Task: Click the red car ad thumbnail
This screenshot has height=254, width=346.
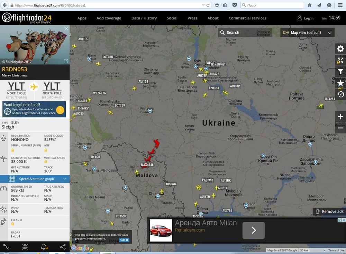Action: [x=161, y=230]
